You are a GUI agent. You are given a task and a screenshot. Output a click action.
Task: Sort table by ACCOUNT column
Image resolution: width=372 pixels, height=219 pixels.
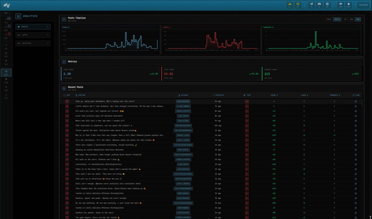[x=183, y=95]
